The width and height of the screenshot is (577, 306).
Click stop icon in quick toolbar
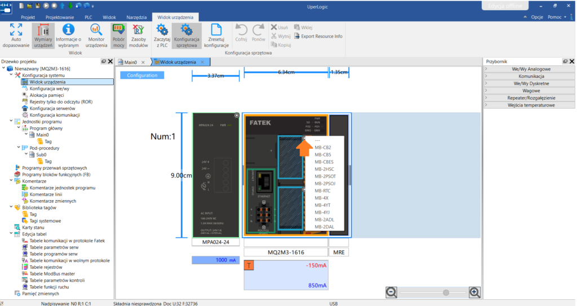click(x=54, y=6)
